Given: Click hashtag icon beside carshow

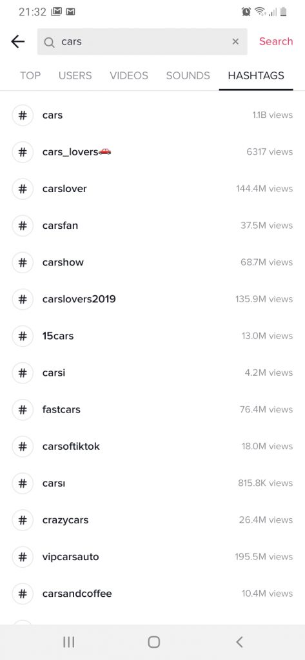Looking at the screenshot, I should (x=23, y=262).
